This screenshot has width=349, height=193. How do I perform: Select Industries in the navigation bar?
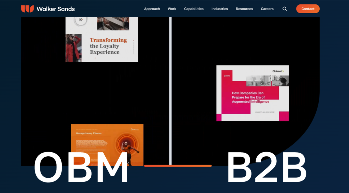pyautogui.click(x=219, y=9)
